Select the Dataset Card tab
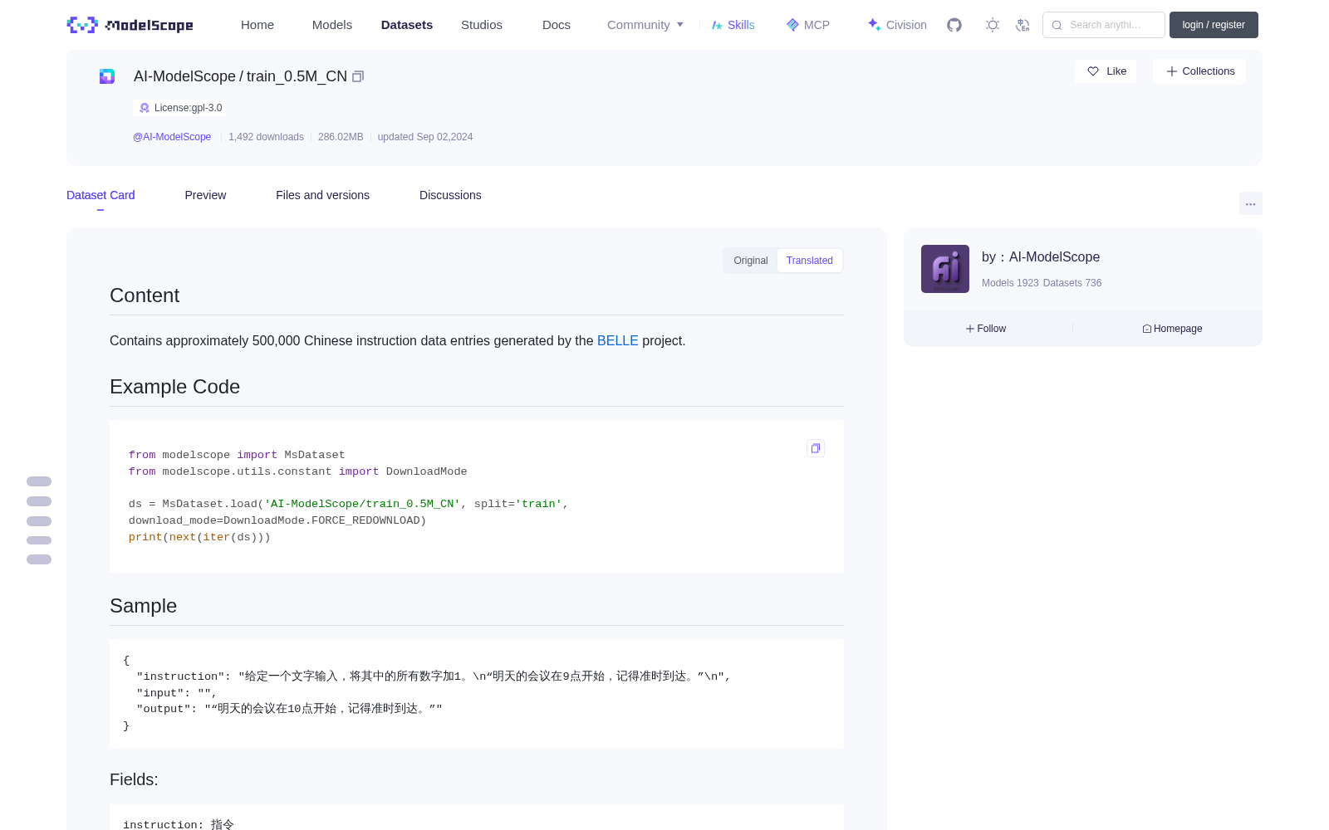The image size is (1329, 830). coord(101,195)
